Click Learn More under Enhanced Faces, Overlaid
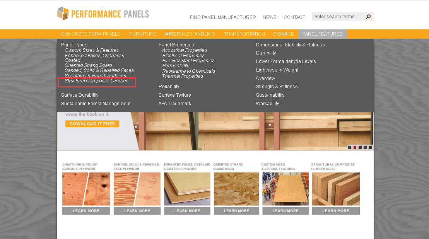Image resolution: width=429 pixels, height=239 pixels. click(x=187, y=211)
